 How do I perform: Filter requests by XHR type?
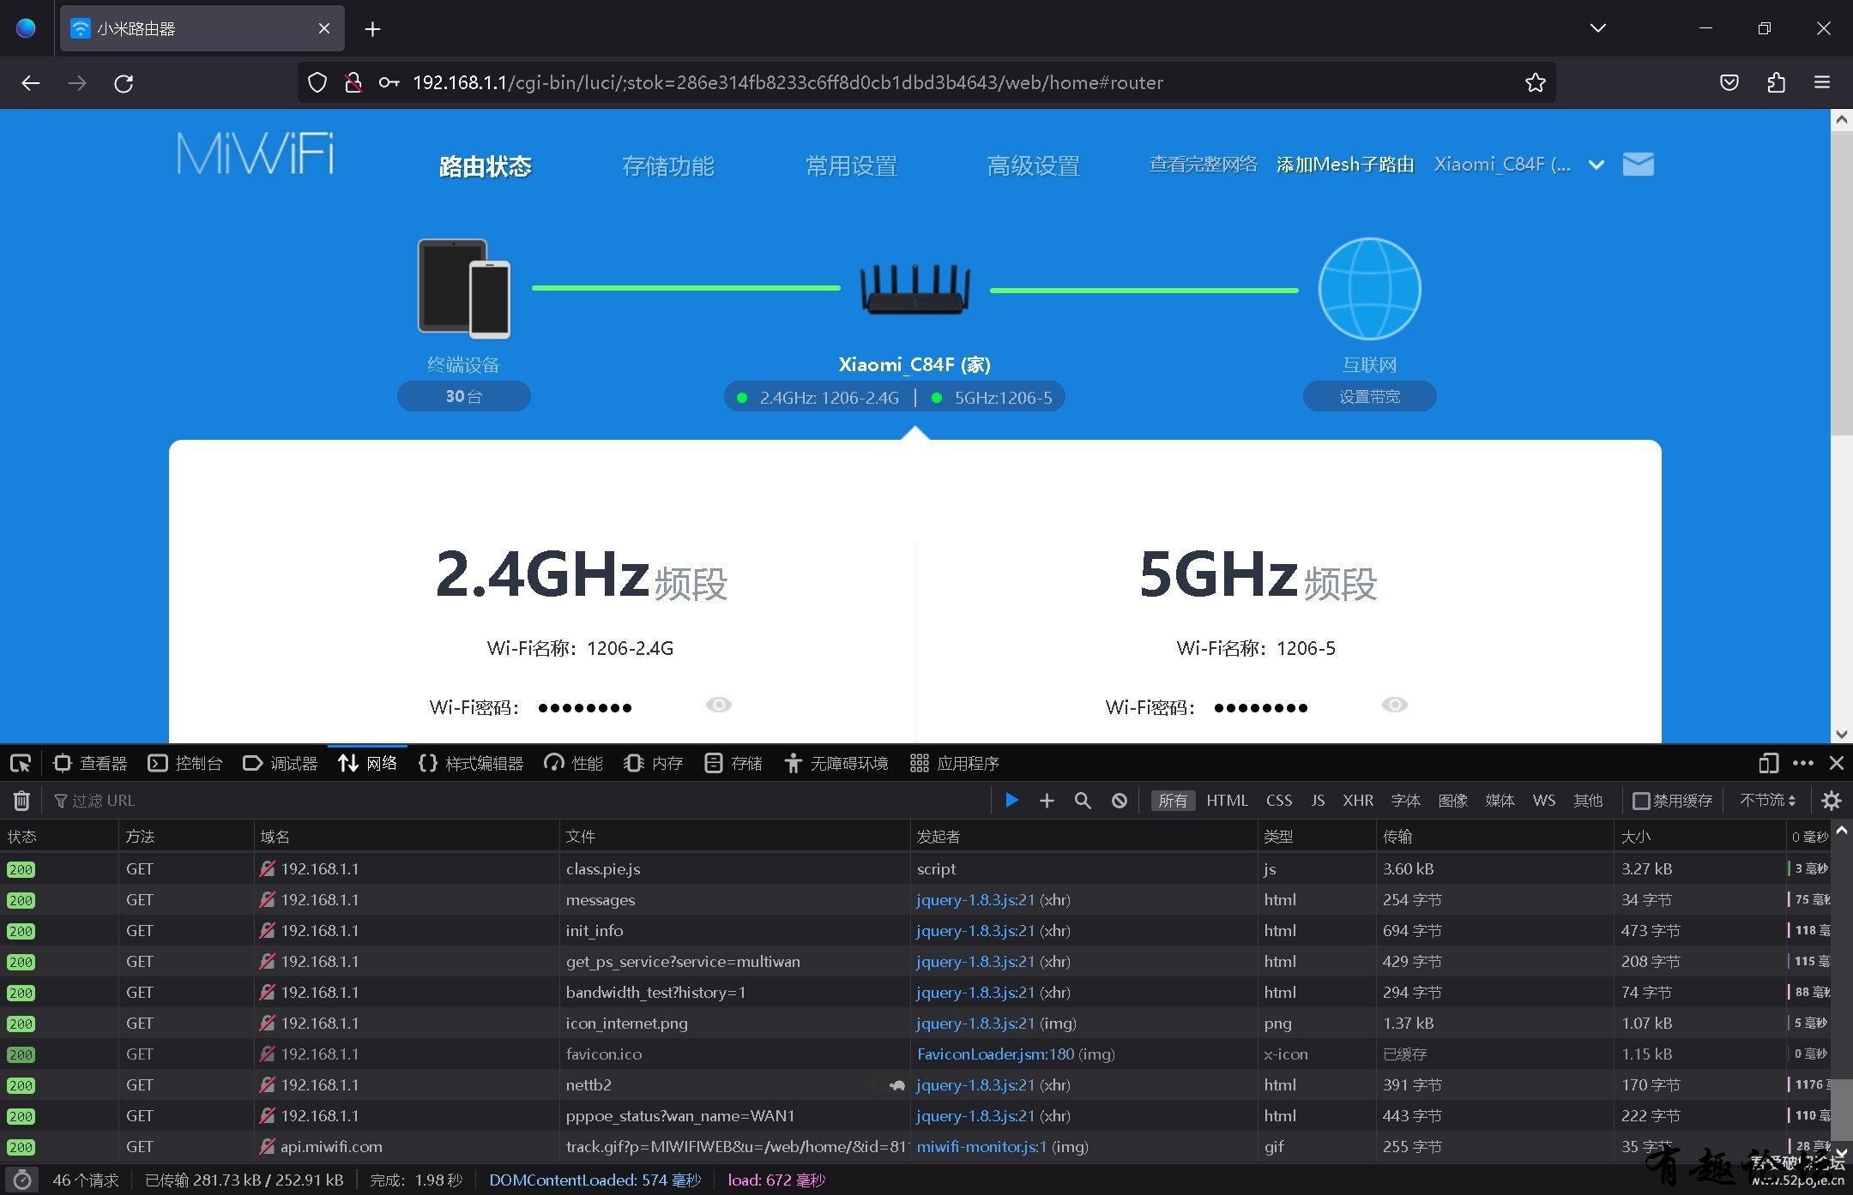coord(1358,801)
